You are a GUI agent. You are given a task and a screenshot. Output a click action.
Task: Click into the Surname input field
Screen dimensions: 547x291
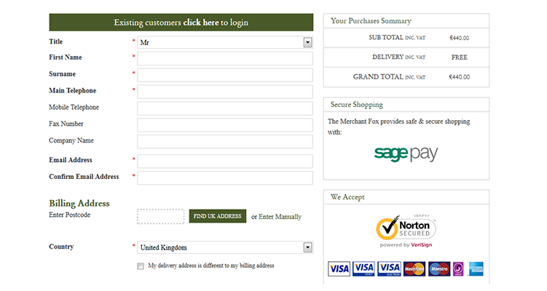click(224, 75)
